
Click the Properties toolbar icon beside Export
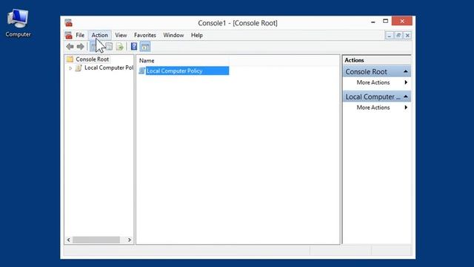click(109, 47)
